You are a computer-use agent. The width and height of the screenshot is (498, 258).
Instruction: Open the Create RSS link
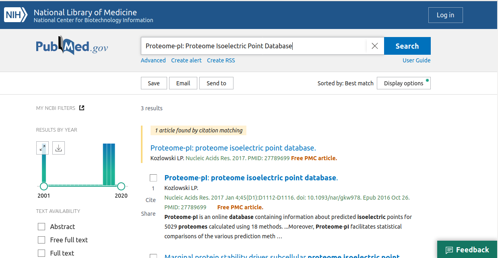point(221,60)
